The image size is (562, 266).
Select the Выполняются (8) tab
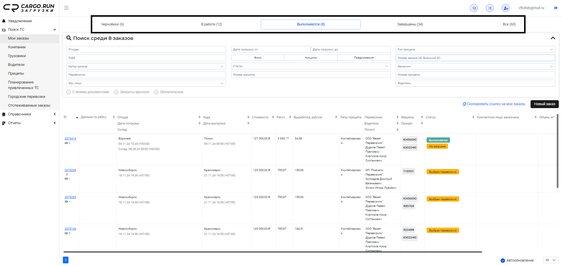tap(311, 24)
